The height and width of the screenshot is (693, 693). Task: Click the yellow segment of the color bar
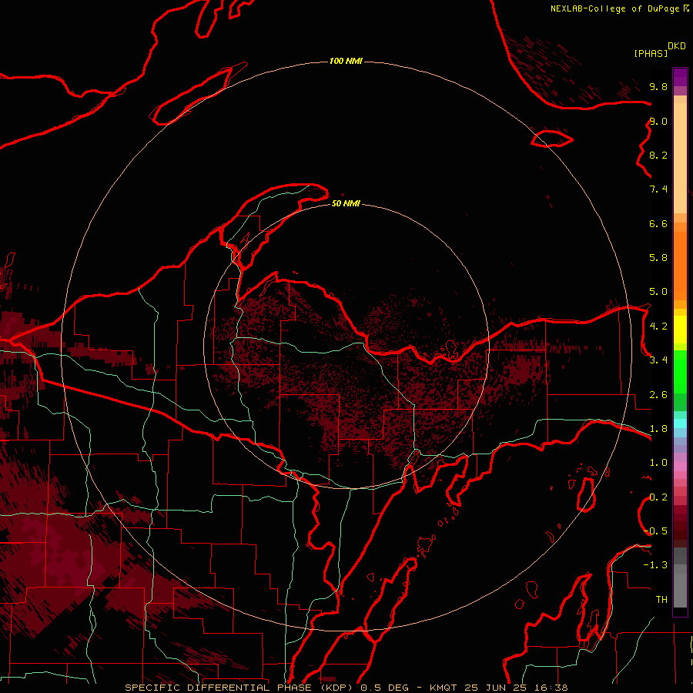click(680, 330)
